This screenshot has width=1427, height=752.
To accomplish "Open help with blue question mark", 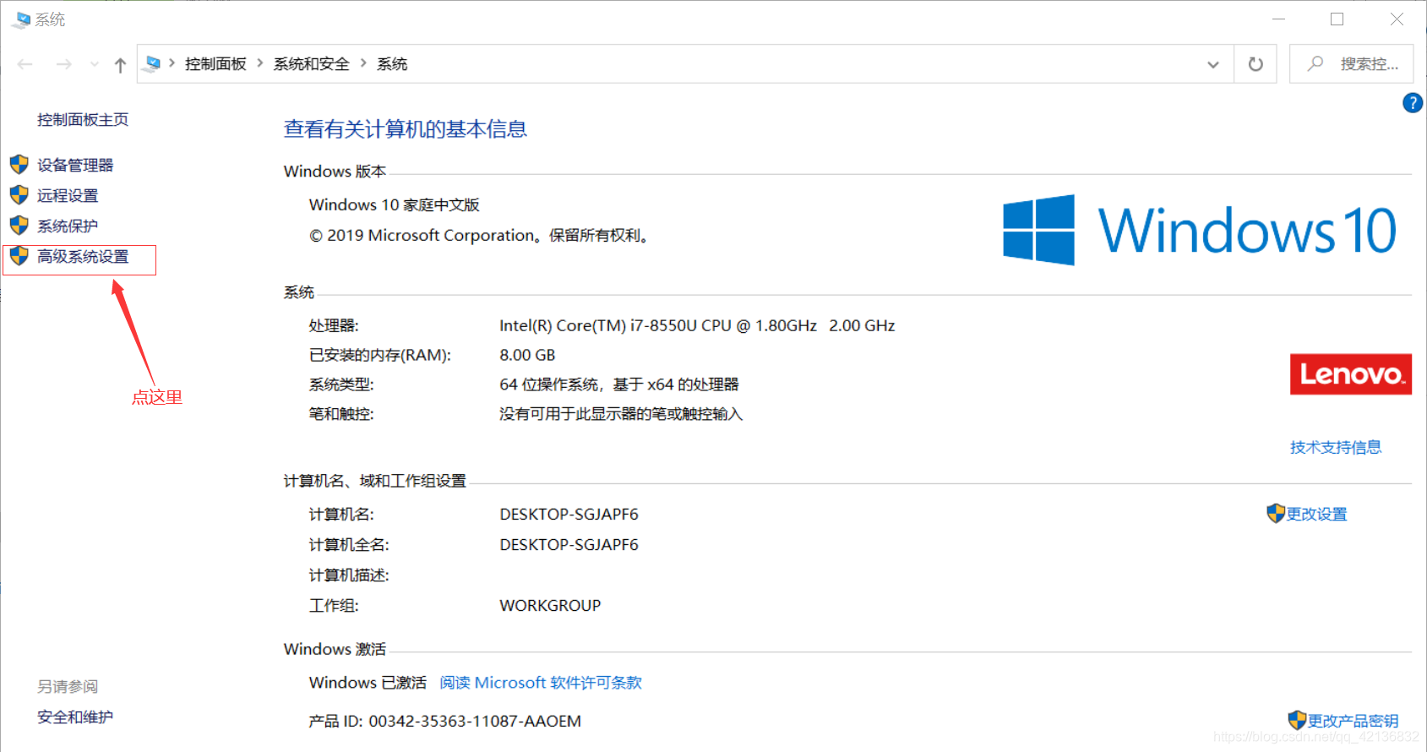I will [x=1412, y=103].
